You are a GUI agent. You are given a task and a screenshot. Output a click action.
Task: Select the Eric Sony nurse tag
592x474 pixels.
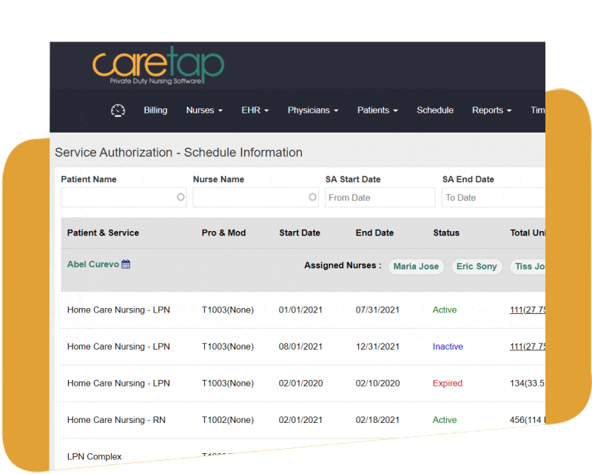point(477,267)
